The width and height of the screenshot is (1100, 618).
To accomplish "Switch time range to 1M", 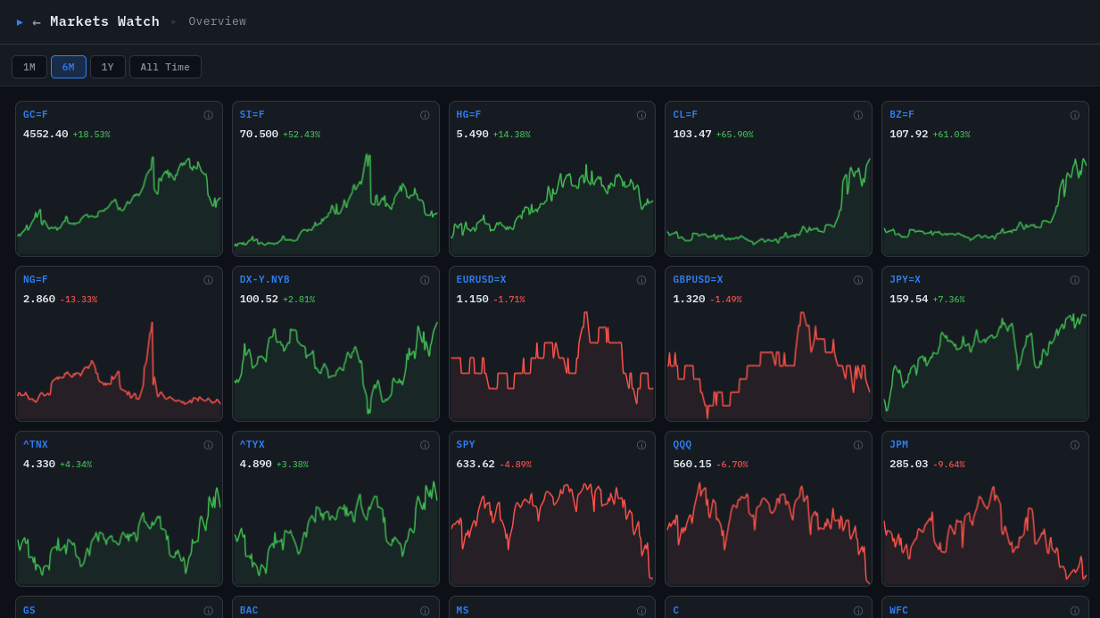I will (x=29, y=67).
